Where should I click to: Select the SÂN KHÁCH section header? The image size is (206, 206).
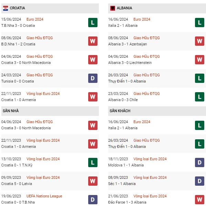[157, 111]
